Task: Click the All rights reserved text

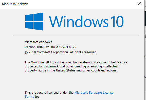Action: (84, 52)
